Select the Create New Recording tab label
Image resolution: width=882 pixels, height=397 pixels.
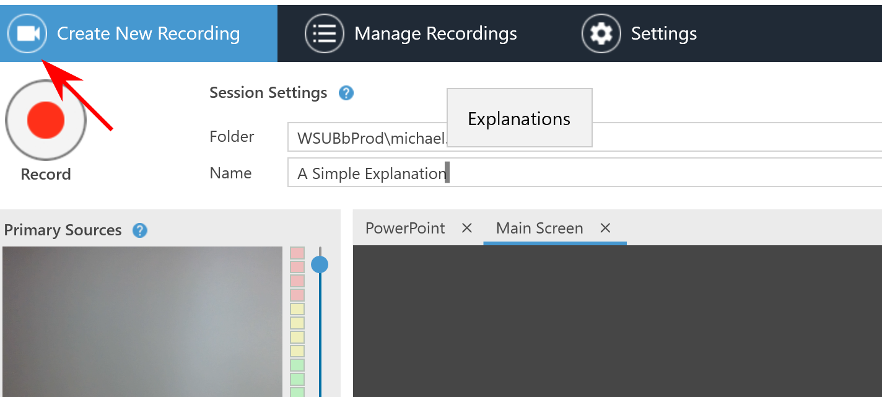pyautogui.click(x=148, y=33)
